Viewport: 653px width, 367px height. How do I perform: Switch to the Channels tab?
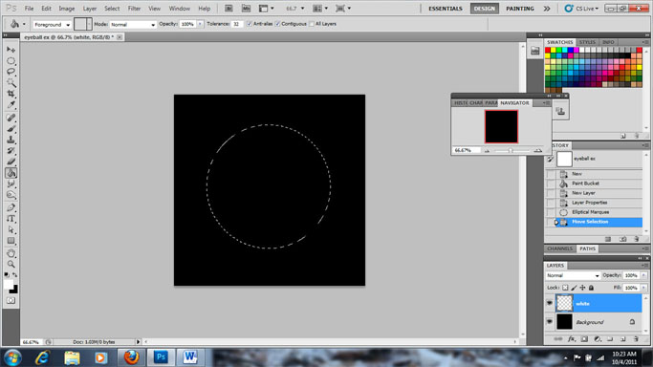coord(559,248)
